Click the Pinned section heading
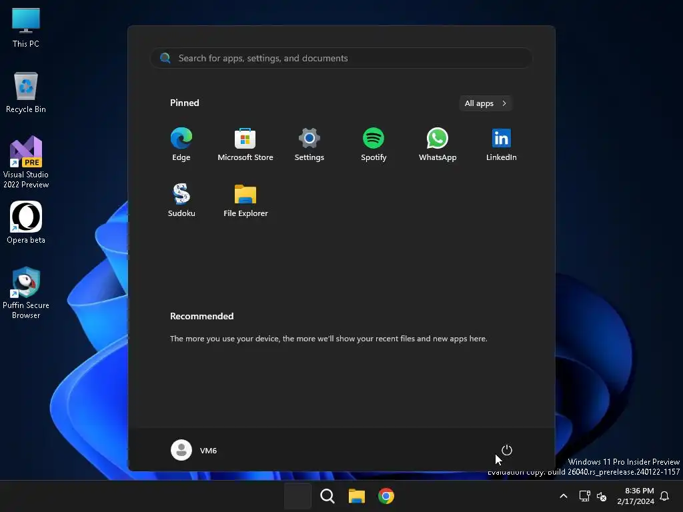The image size is (683, 512). 184,103
